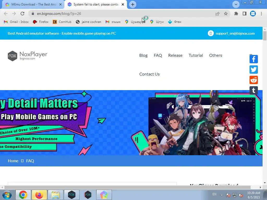267x200 pixels.
Task: Click the address bar URL
Action: click(x=59, y=14)
